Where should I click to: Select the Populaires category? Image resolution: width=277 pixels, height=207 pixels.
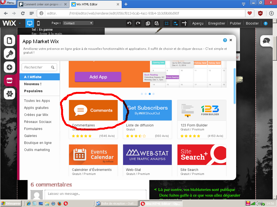point(33,91)
